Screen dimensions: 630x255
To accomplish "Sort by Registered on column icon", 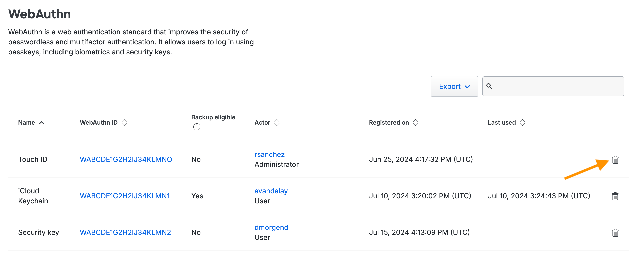I will [x=415, y=123].
